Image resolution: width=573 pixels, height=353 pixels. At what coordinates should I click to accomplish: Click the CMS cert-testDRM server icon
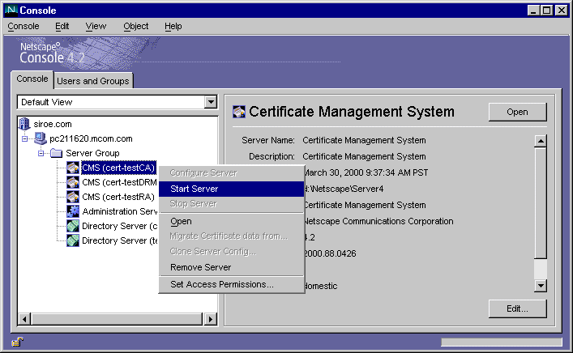(x=73, y=182)
